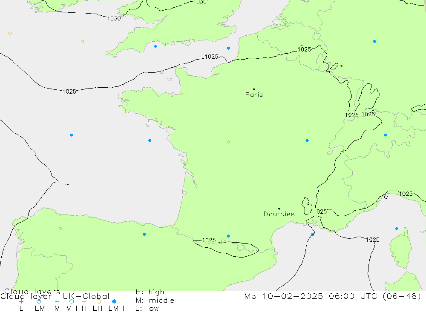The height and width of the screenshot is (312, 426).
Task: Click the filled blue LMH legend symbol
Action: (x=114, y=301)
